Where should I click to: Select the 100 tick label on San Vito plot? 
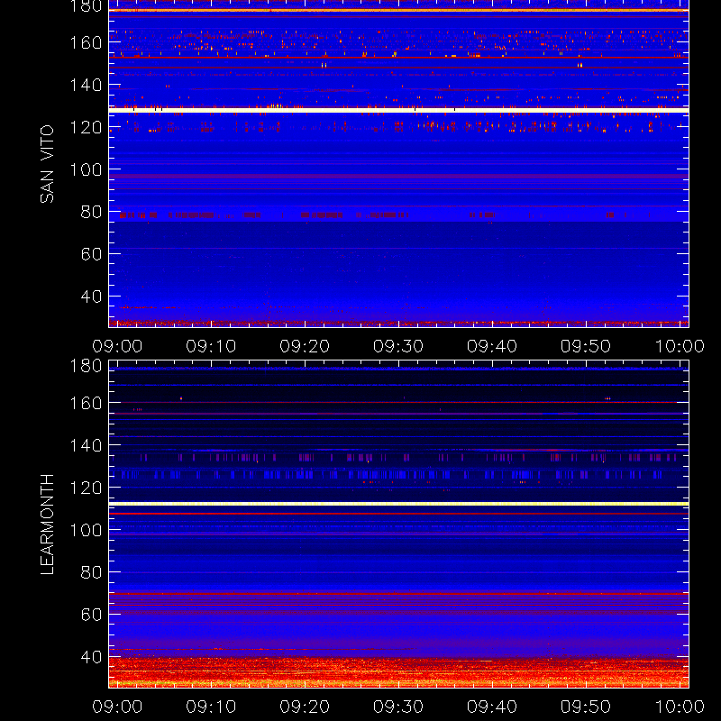coord(86,169)
